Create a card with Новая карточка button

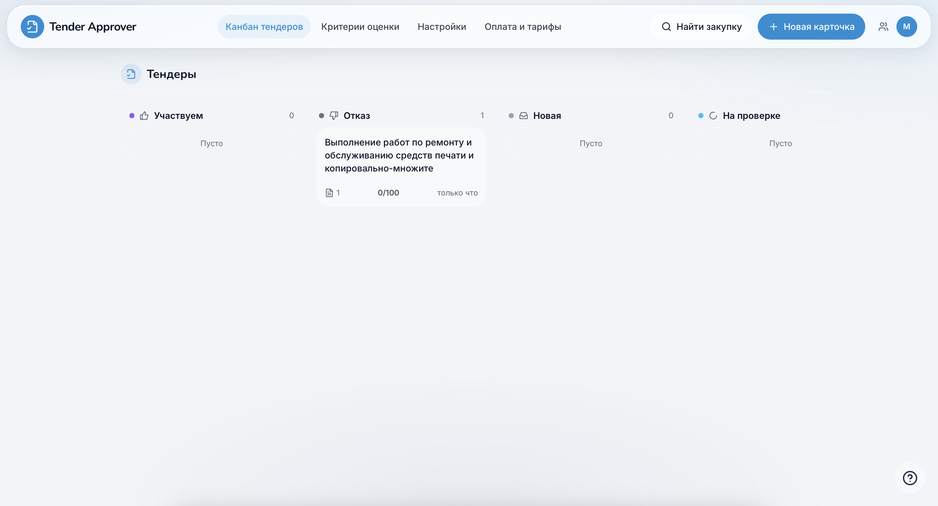[x=811, y=27]
